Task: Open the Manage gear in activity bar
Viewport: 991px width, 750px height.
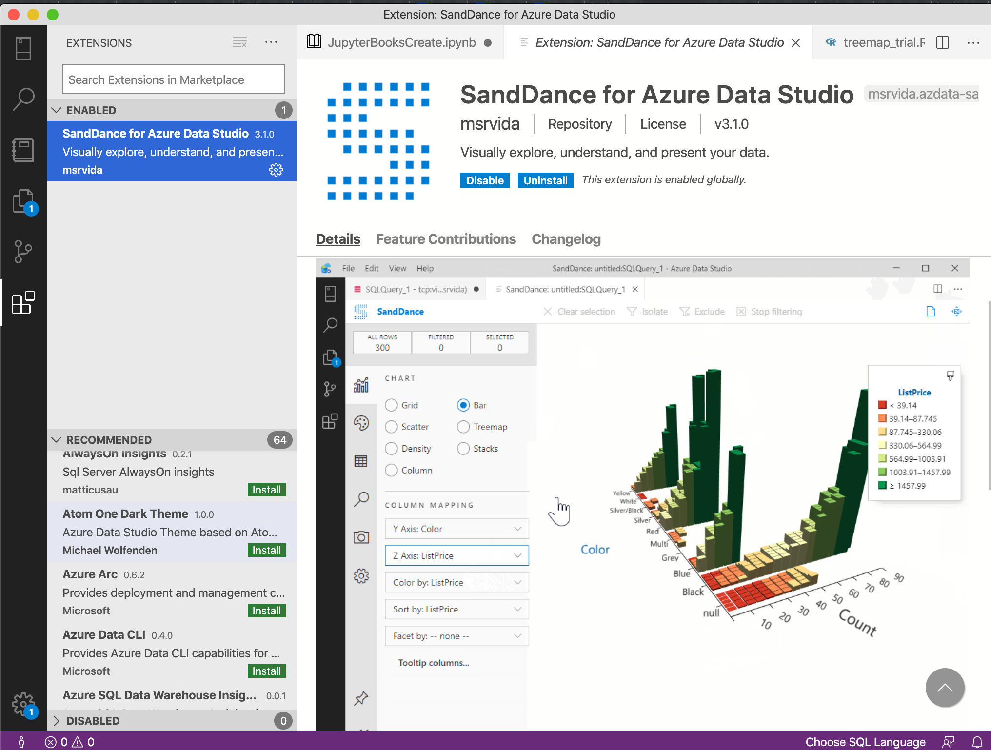Action: pyautogui.click(x=23, y=705)
